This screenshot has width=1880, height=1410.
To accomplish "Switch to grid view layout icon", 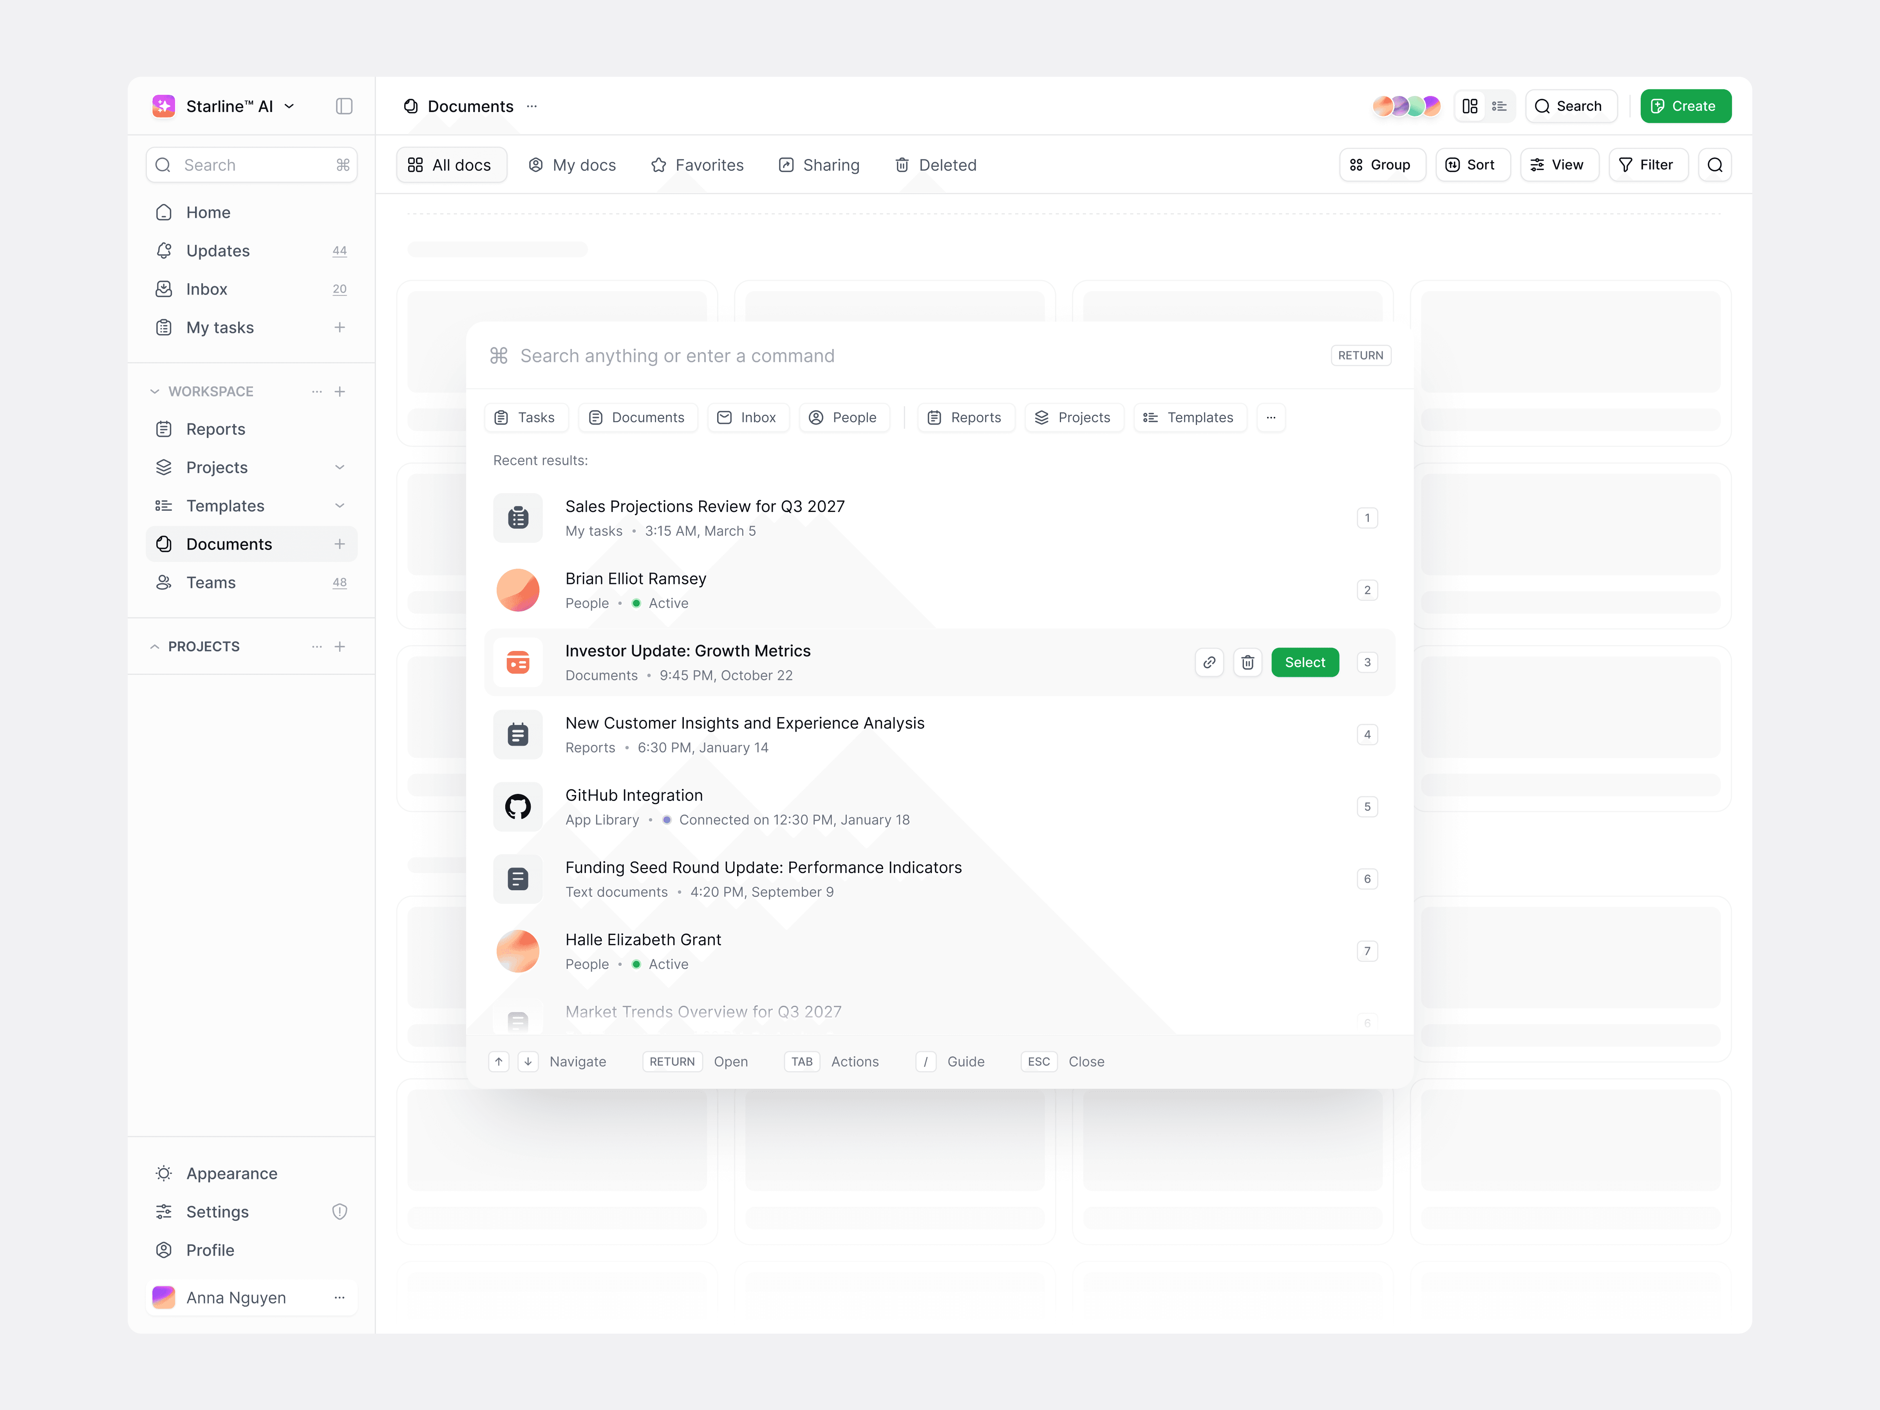I will pyautogui.click(x=1470, y=106).
